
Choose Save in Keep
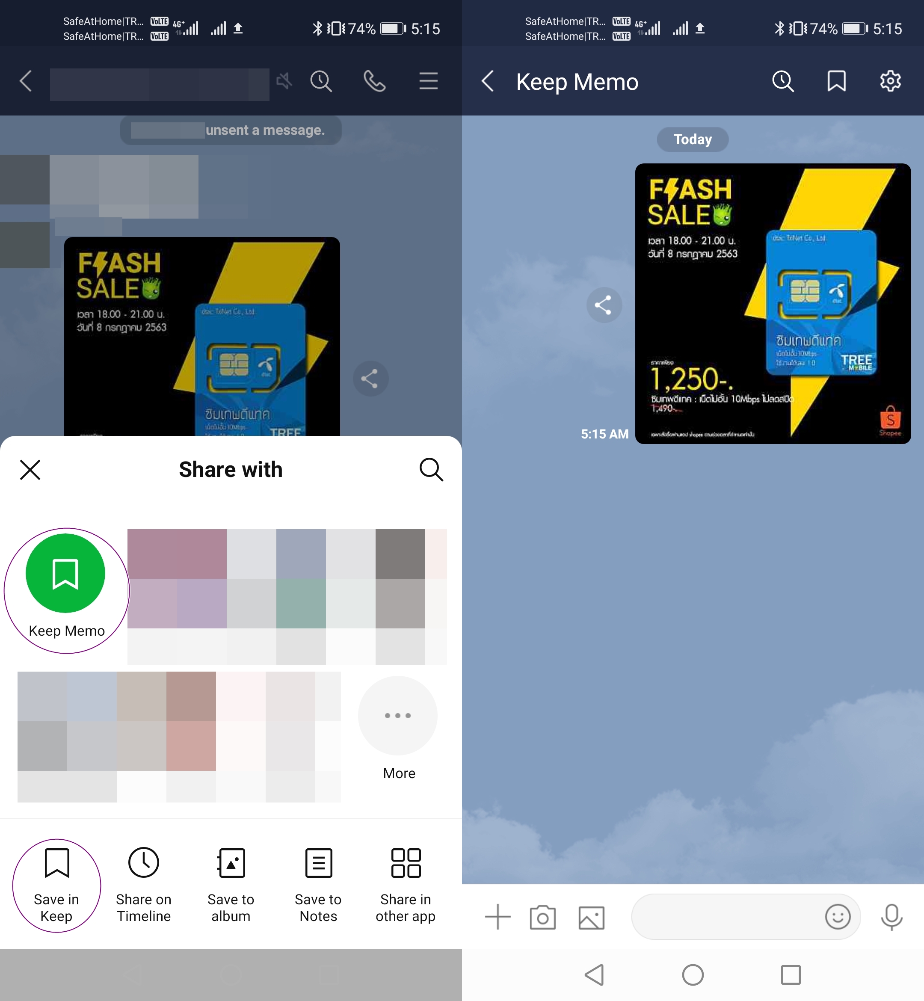[56, 885]
